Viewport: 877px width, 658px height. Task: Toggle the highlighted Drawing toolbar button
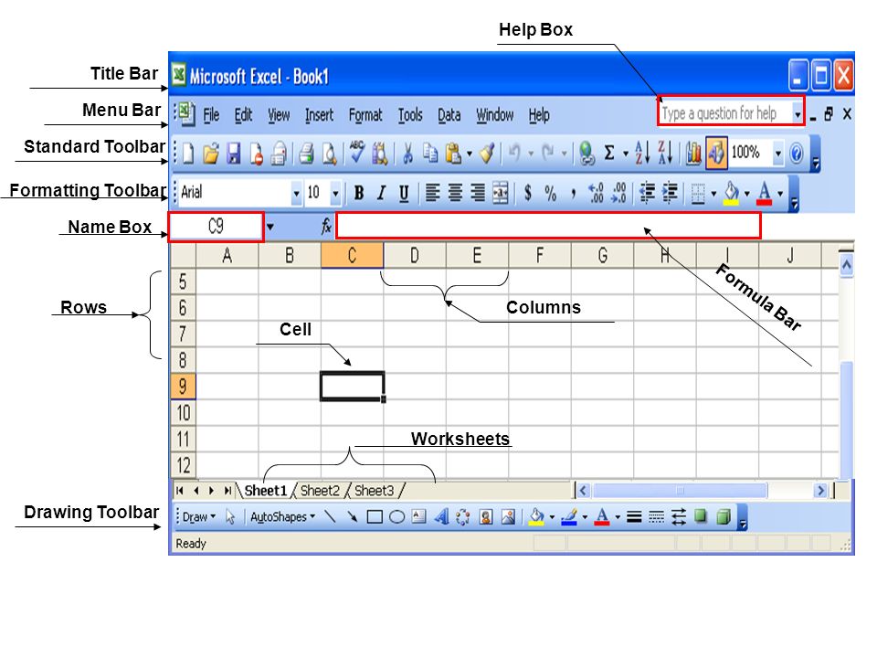[x=716, y=153]
